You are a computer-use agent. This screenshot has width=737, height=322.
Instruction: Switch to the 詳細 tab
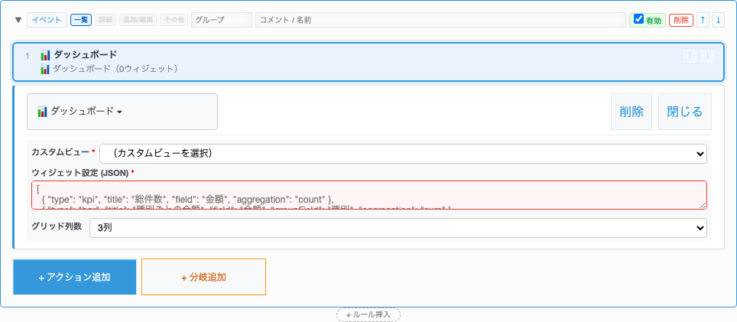click(x=106, y=20)
